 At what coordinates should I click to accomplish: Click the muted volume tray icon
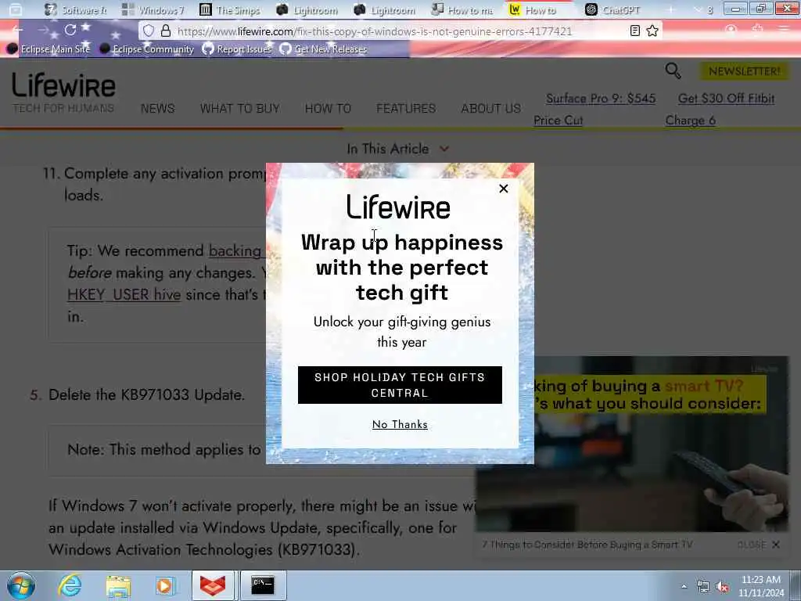(x=722, y=587)
